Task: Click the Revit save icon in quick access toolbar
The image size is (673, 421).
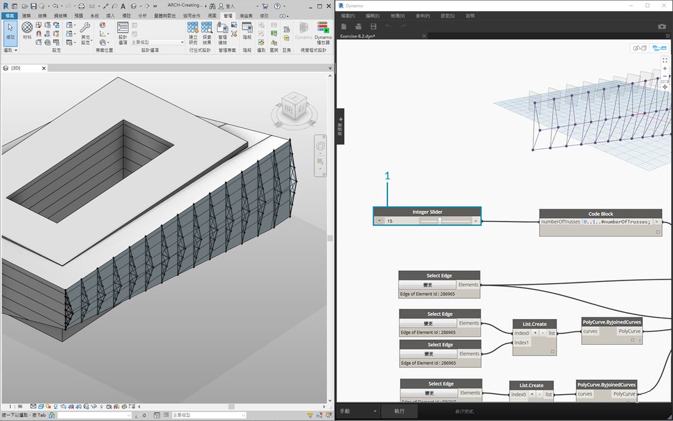Action: click(33, 6)
